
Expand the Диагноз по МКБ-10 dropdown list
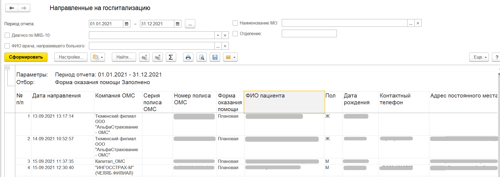[218, 35]
